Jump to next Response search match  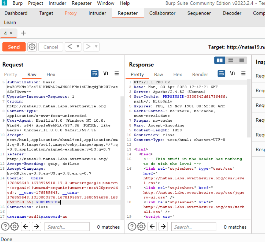point(163,226)
